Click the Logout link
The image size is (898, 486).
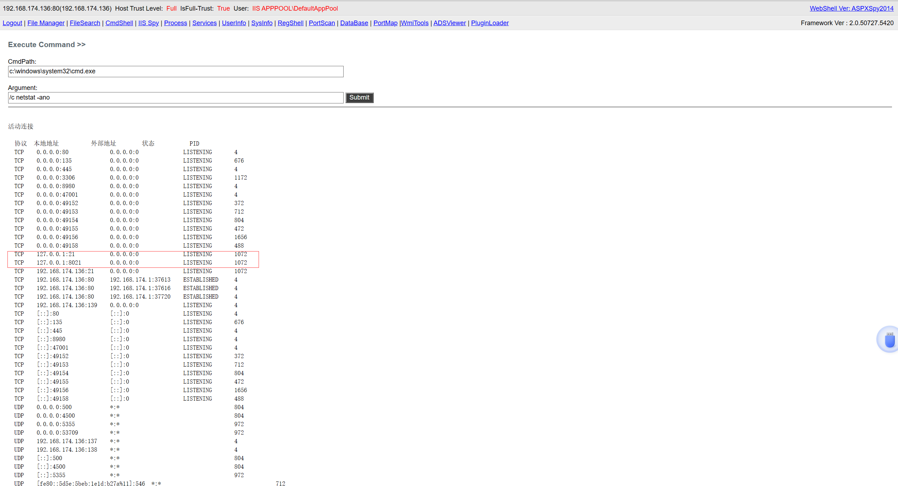pyautogui.click(x=12, y=23)
